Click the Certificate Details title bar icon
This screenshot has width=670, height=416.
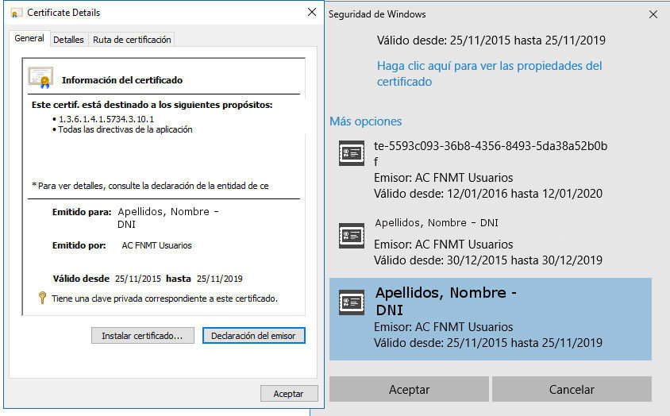pos(17,13)
